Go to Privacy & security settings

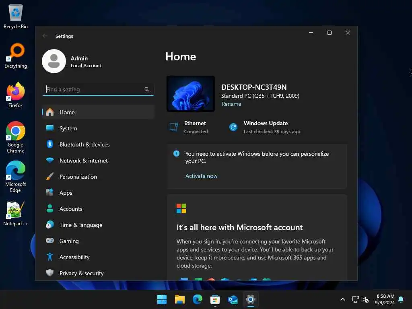coord(98,273)
